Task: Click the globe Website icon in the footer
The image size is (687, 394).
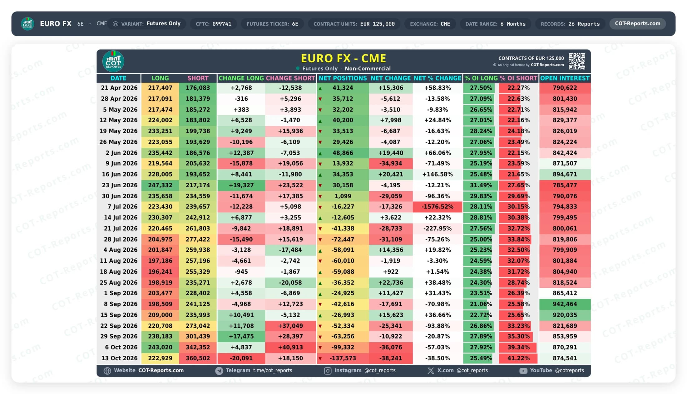Action: [107, 371]
